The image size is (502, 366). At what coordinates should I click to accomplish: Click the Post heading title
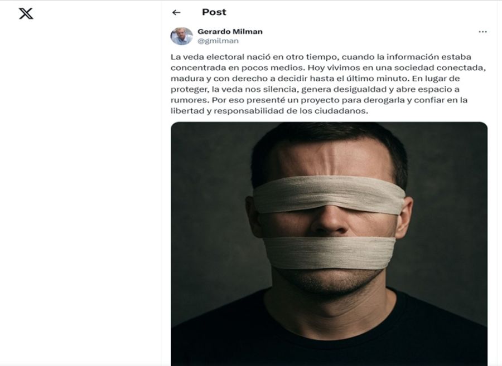pyautogui.click(x=214, y=12)
